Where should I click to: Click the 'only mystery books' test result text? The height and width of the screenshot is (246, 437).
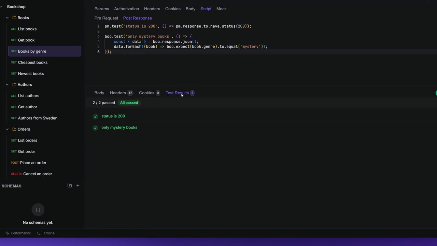pyautogui.click(x=119, y=127)
